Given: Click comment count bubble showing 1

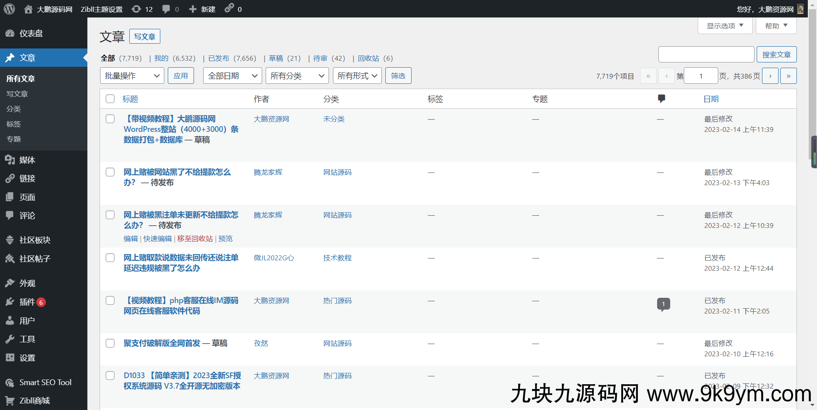Looking at the screenshot, I should pyautogui.click(x=663, y=304).
